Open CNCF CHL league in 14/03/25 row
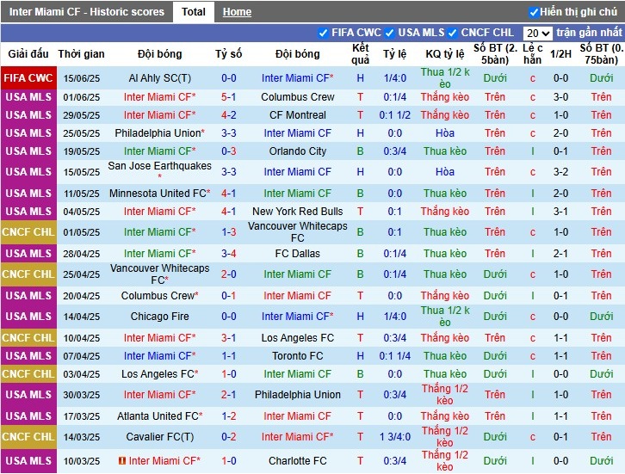The image size is (625, 474). tap(28, 437)
